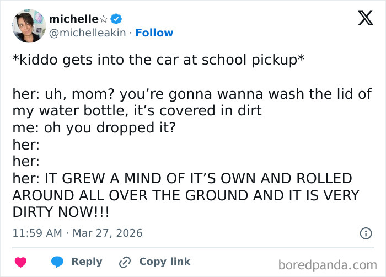The height and width of the screenshot is (277, 386).
Task: Click the info circle icon
Action: [x=365, y=233]
